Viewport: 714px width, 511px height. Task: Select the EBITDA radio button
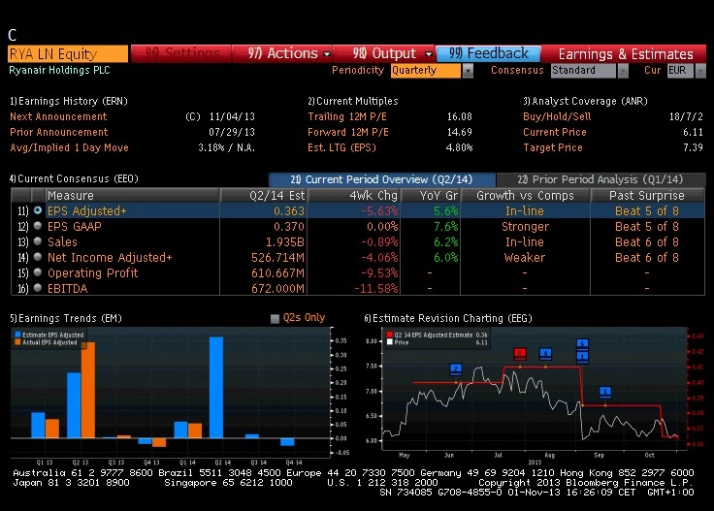coord(38,288)
